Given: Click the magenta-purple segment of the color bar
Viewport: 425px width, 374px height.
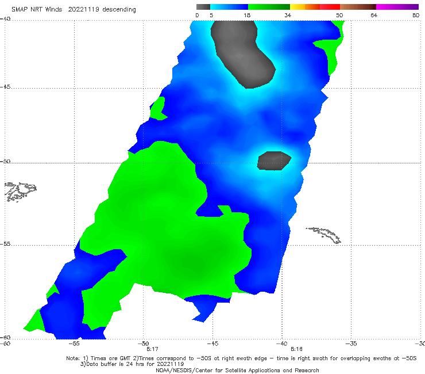Looking at the screenshot, I should (x=397, y=7).
